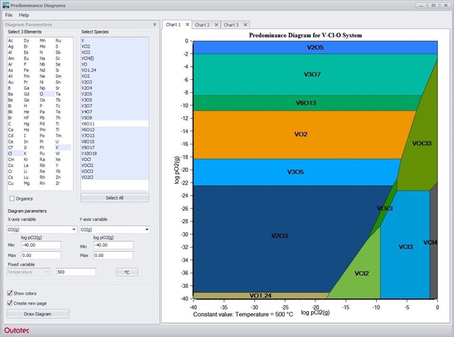The height and width of the screenshot is (337, 454).
Task: Click the °C unit button
Action: (127, 272)
